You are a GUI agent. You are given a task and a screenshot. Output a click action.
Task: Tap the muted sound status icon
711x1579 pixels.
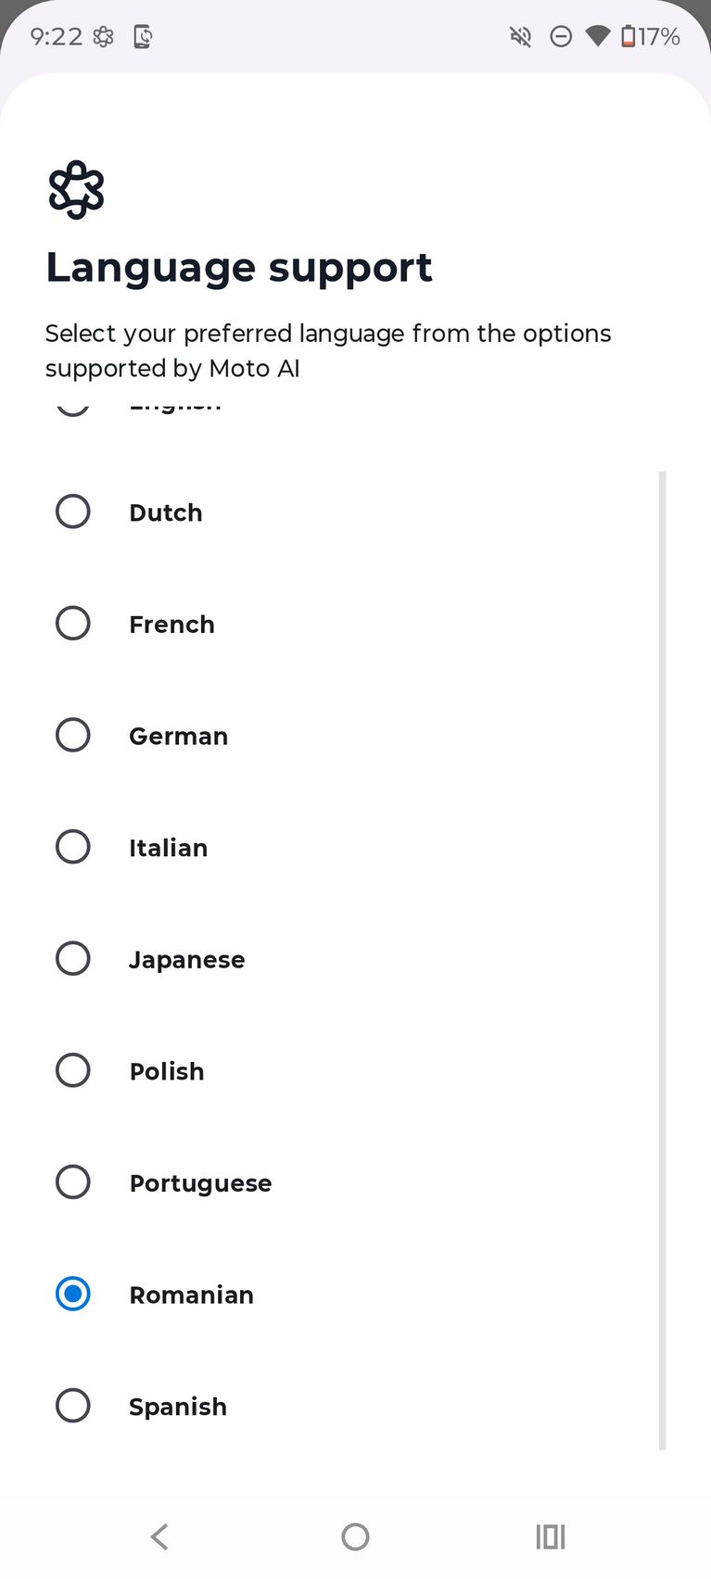tap(520, 37)
